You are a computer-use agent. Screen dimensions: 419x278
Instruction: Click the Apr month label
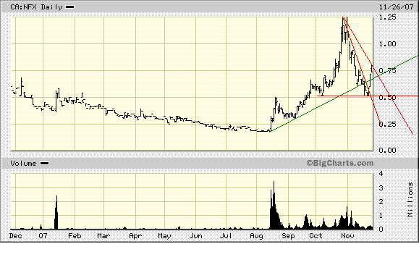tap(135, 236)
